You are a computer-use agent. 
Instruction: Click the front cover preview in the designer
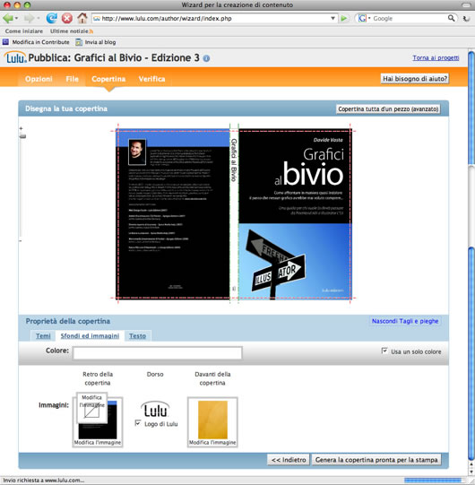296,213
